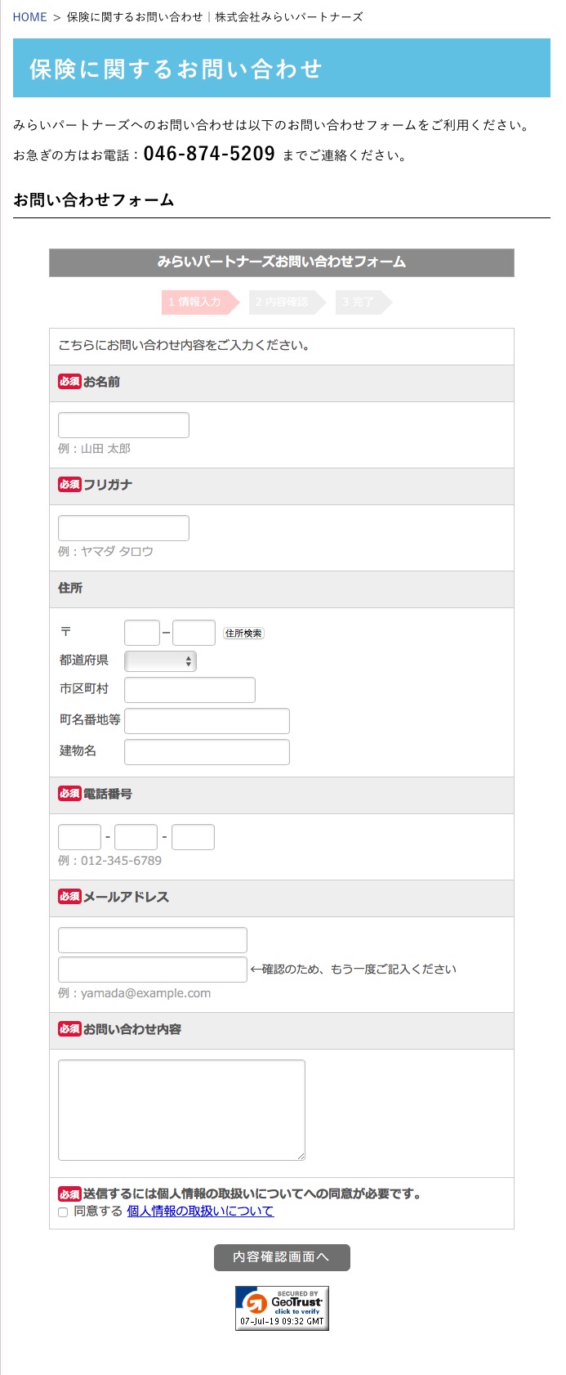
Task: Select the 3 完了 step tab
Action: click(x=363, y=302)
